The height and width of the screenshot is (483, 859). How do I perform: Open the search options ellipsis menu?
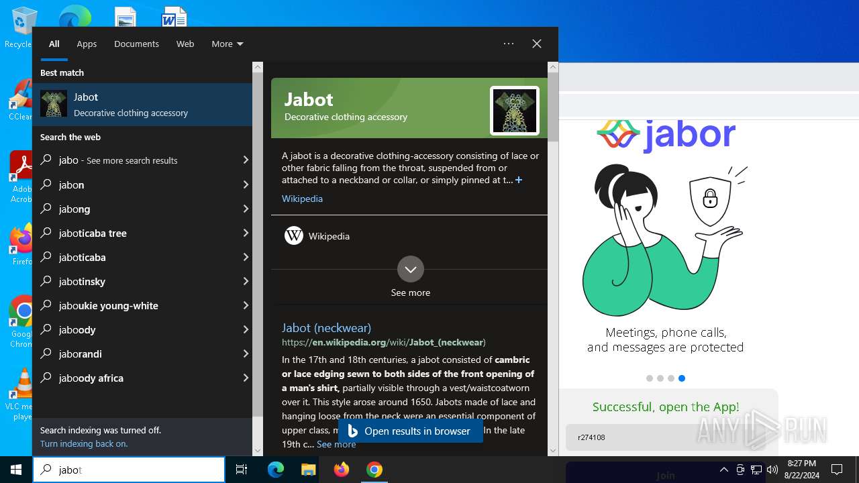click(509, 44)
